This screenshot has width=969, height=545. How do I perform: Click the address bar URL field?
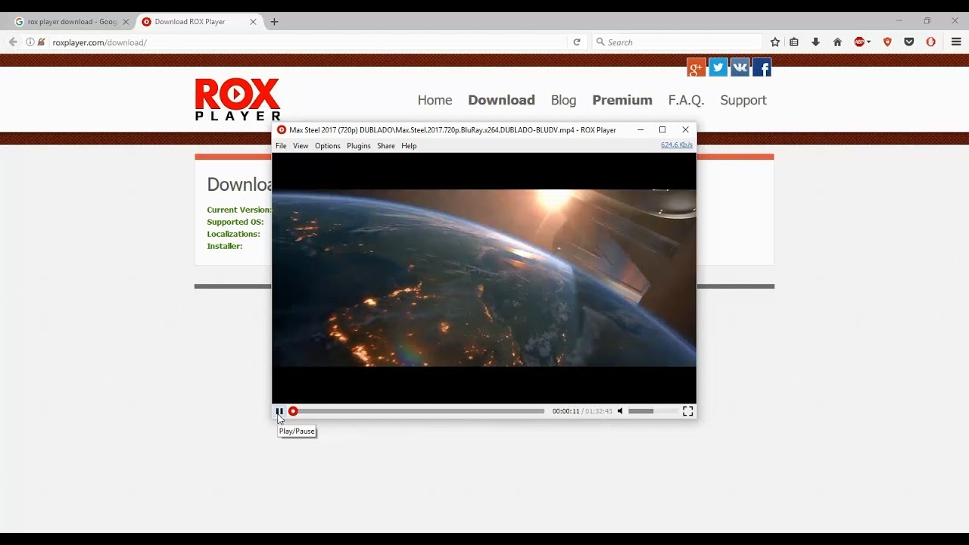(307, 42)
